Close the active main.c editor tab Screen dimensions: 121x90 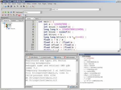click(x=33, y=19)
